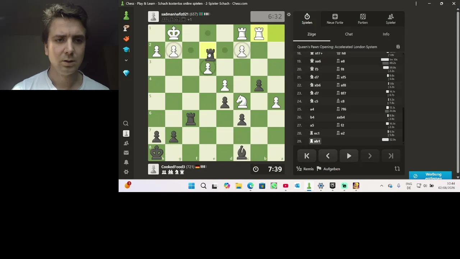Select White's move xe6 at move 19
Viewport: 460px width, 259px height.
coord(315,61)
